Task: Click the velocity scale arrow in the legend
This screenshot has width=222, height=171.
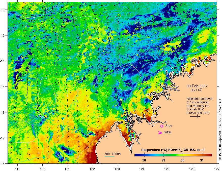Action: [195, 116]
